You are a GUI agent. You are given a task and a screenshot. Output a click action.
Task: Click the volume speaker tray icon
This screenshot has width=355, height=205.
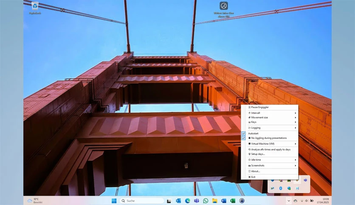pos(307,201)
